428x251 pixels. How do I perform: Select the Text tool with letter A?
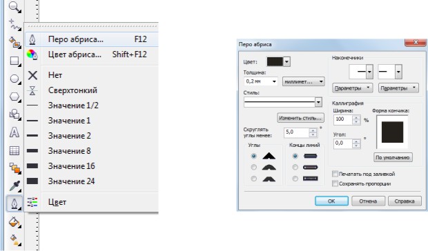[14, 132]
